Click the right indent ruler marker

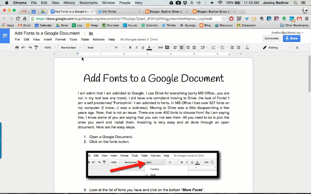[x=229, y=54]
